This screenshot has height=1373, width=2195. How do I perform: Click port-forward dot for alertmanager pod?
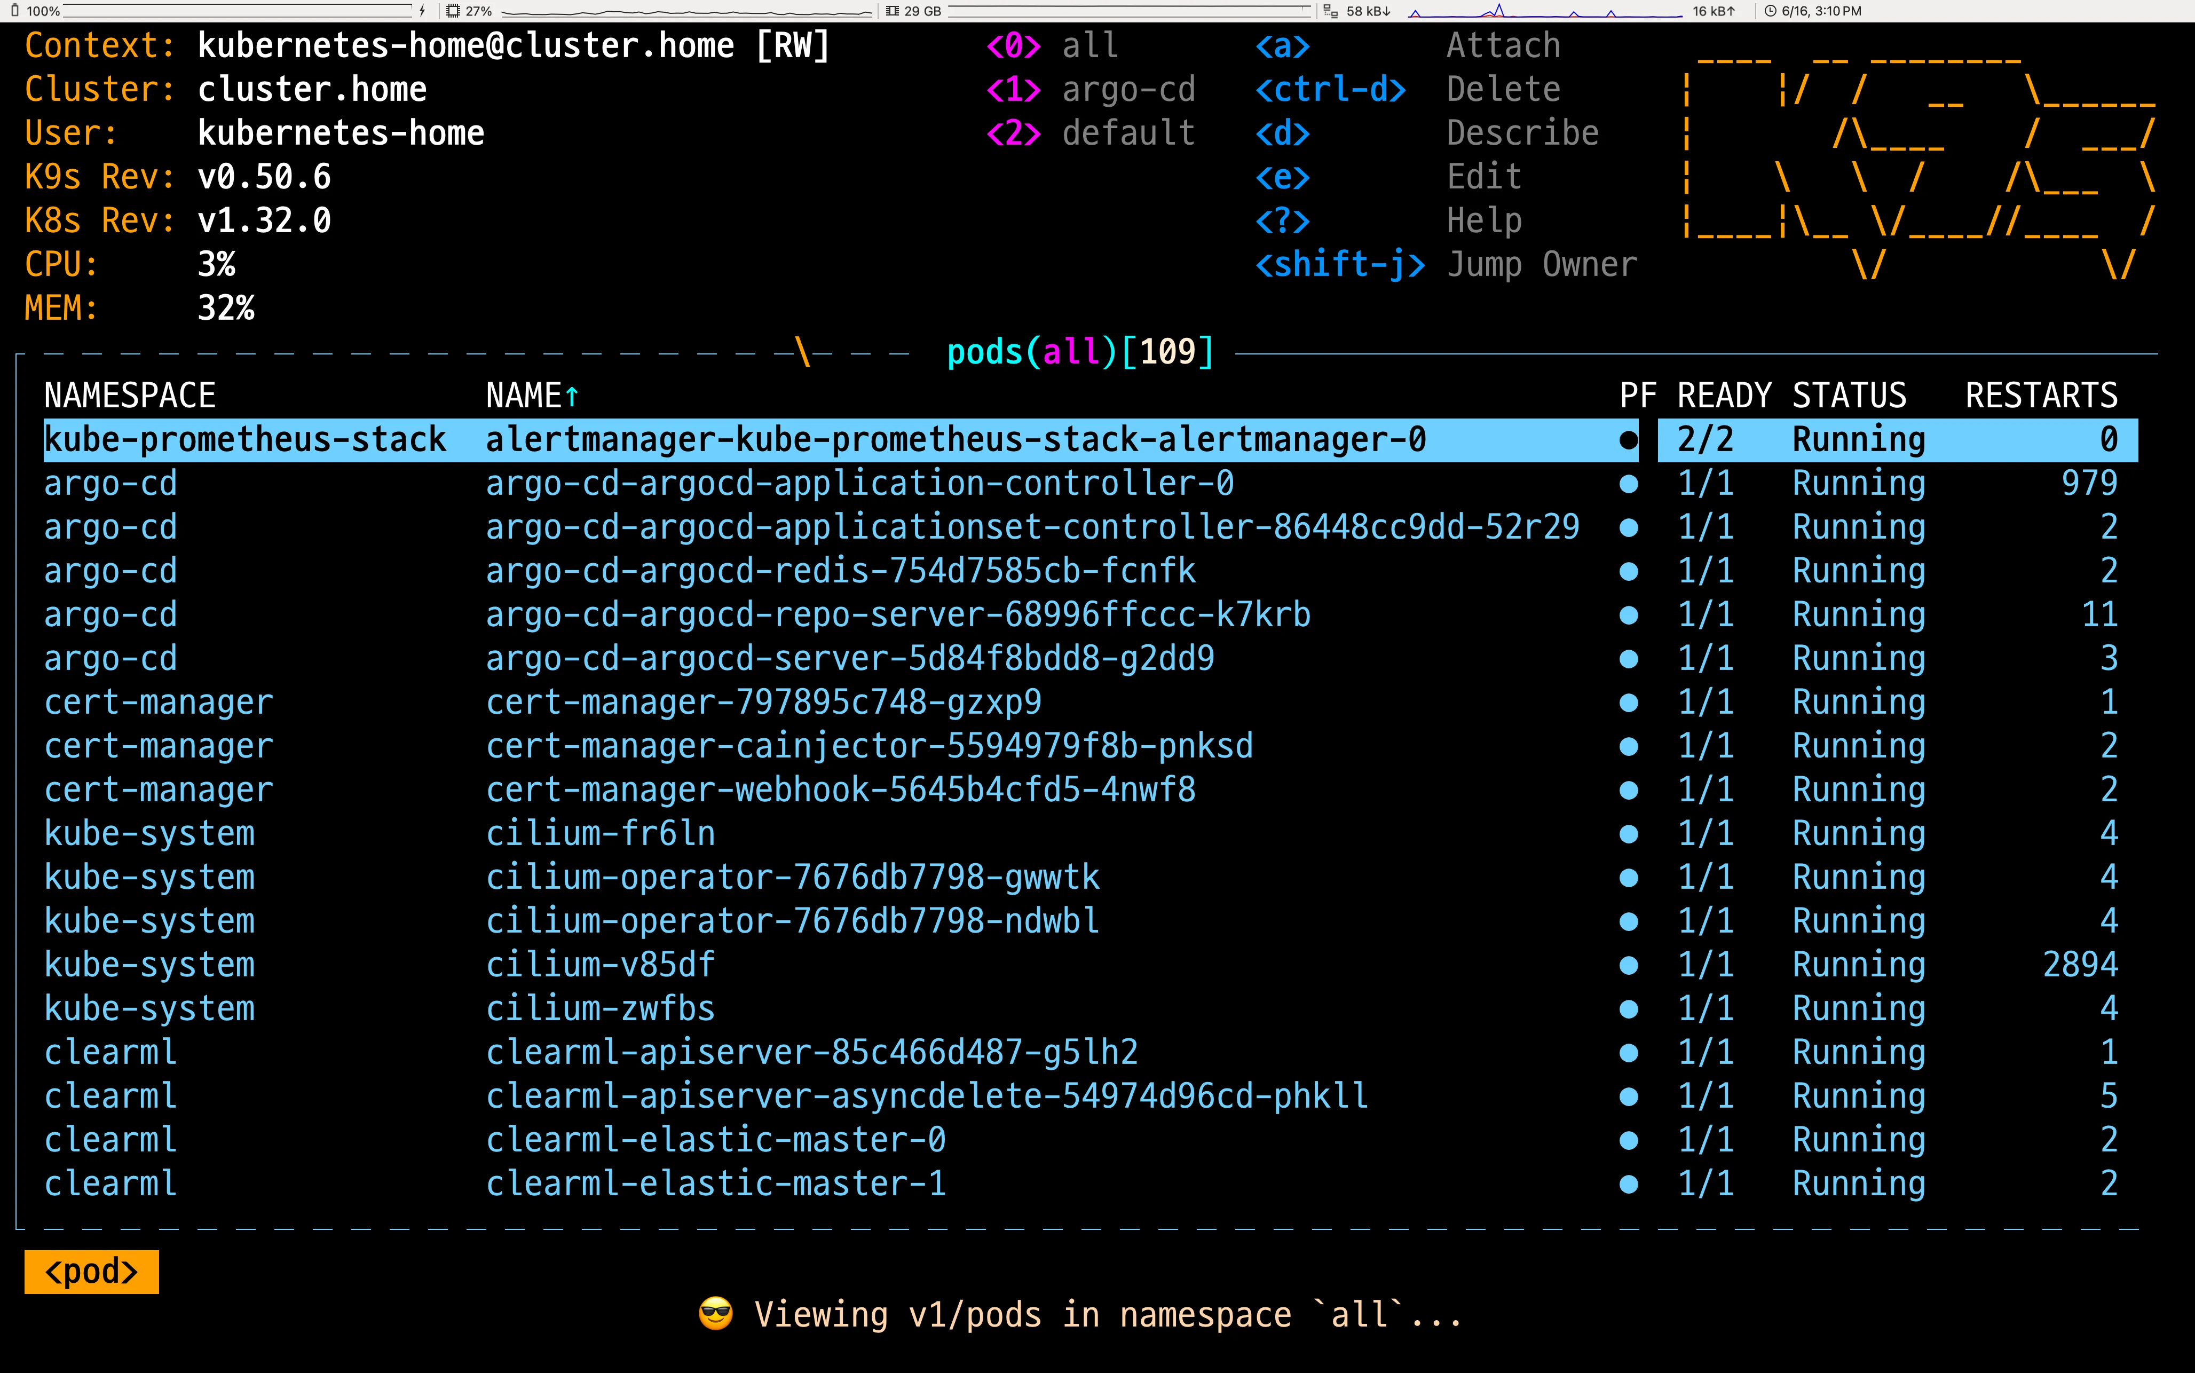(x=1629, y=440)
